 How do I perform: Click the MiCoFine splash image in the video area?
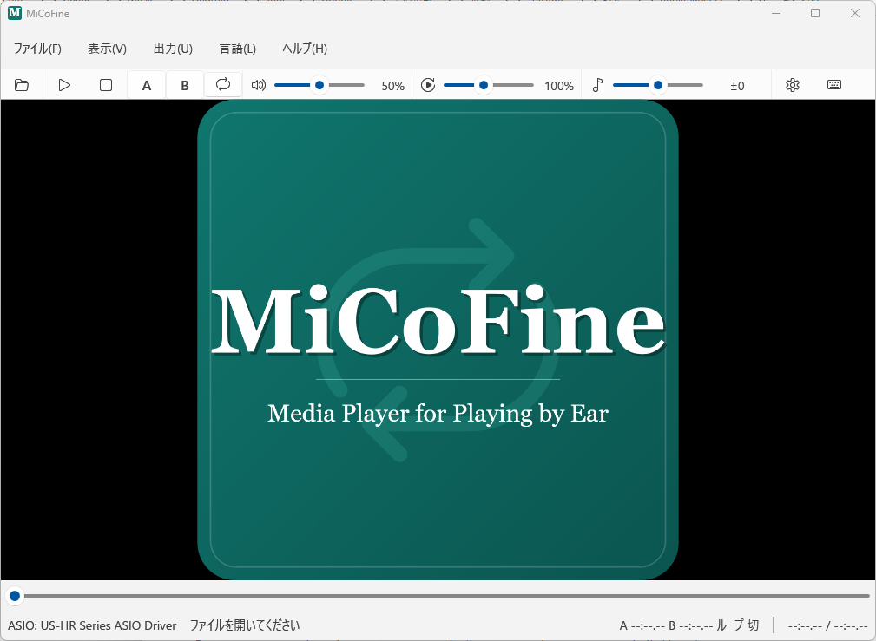438,340
